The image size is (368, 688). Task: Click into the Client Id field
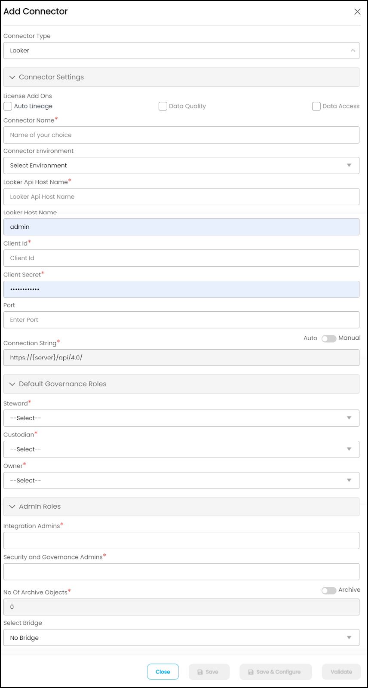coord(181,258)
